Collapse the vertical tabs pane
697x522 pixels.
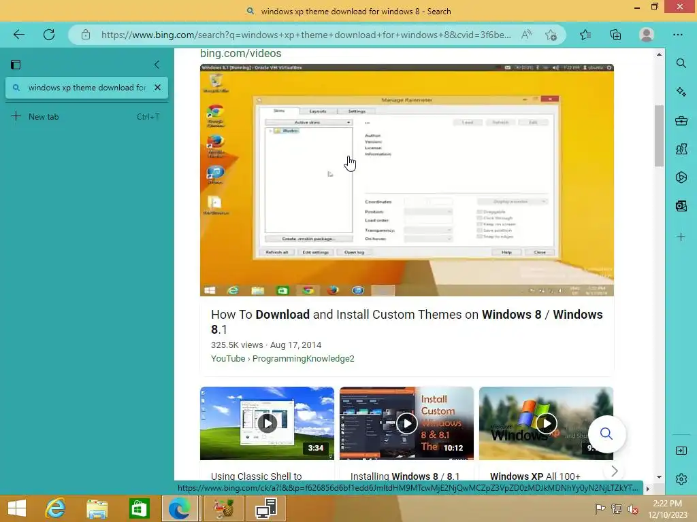157,65
